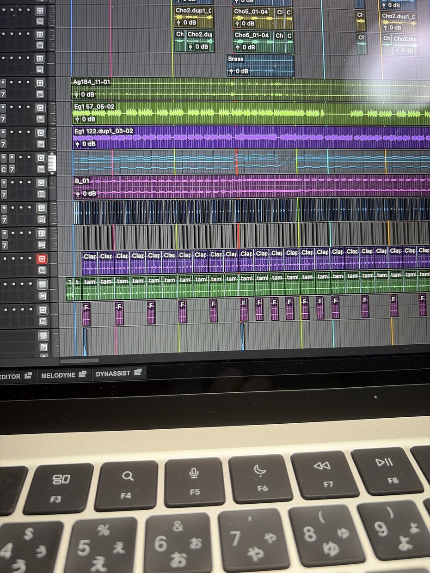Switch to the Dynassist tab
430x573 pixels.
coord(113,373)
